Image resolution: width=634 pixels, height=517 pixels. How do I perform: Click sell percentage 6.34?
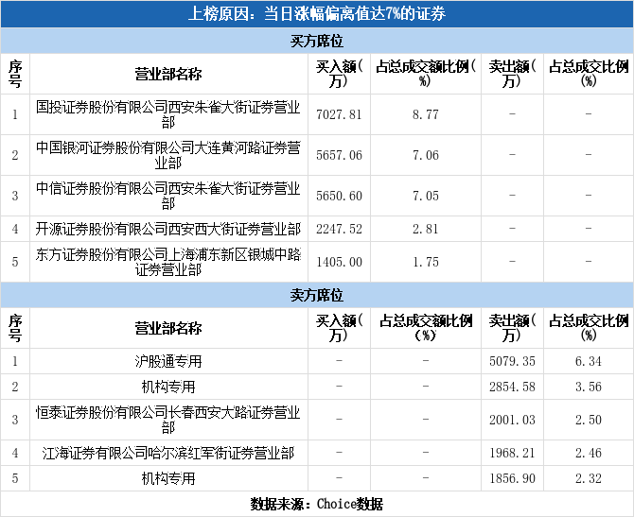[x=589, y=361]
